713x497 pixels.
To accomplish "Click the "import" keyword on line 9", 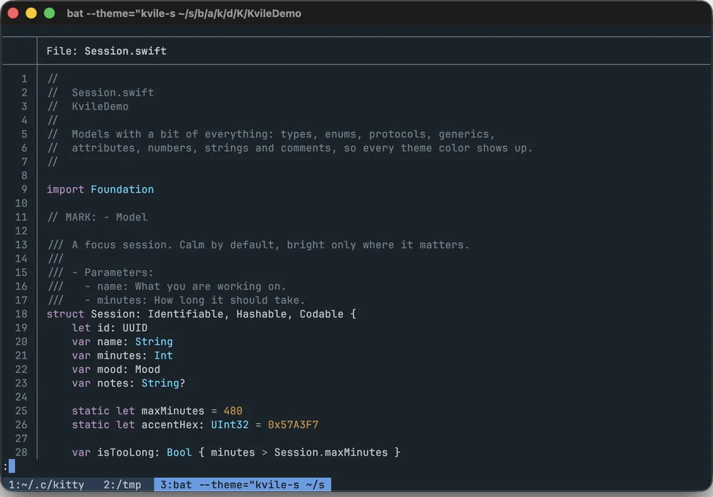I will pyautogui.click(x=65, y=190).
